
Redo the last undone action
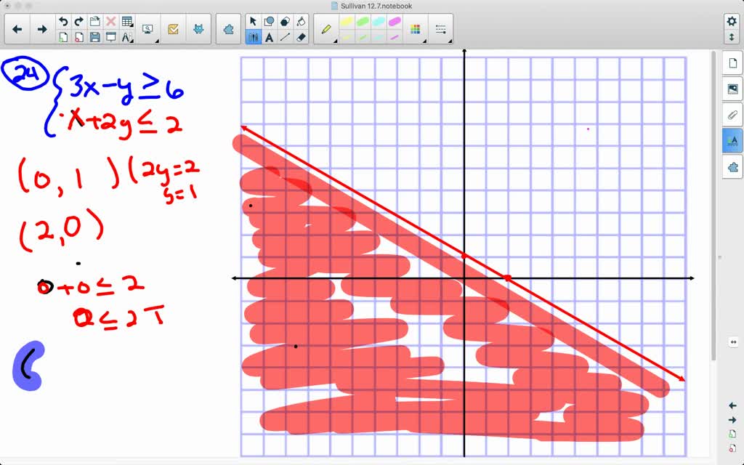pos(78,20)
